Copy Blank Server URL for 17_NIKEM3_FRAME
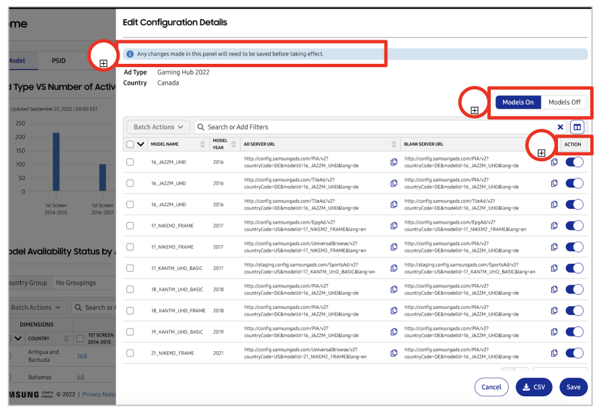 (554, 247)
